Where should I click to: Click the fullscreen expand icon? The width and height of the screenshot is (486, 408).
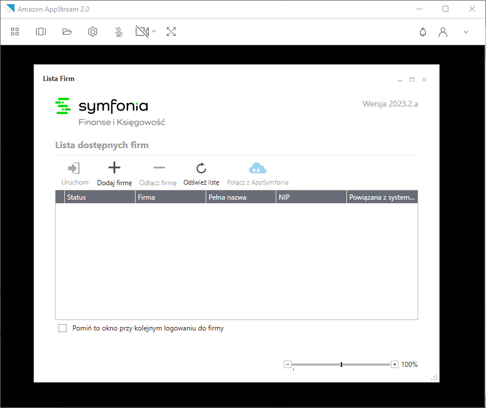(171, 32)
